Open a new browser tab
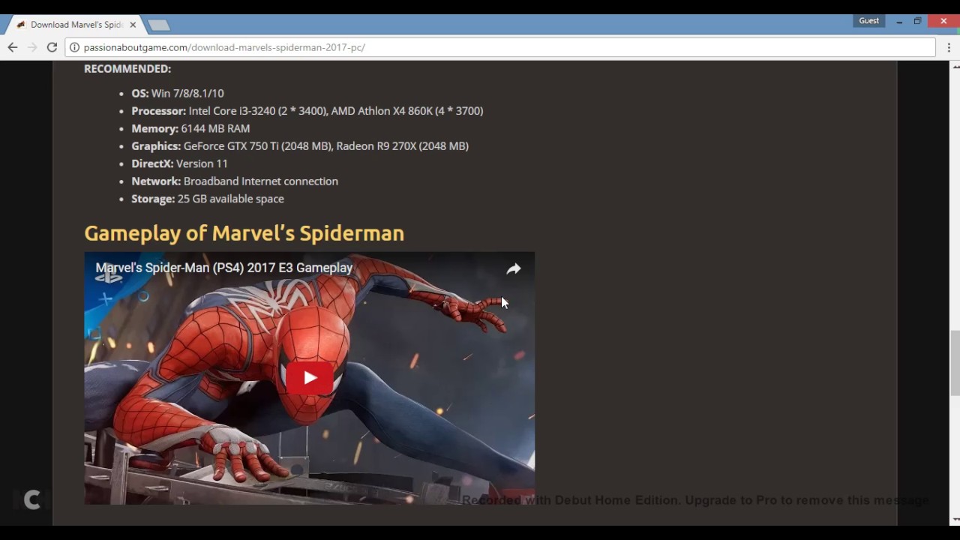 [x=158, y=25]
